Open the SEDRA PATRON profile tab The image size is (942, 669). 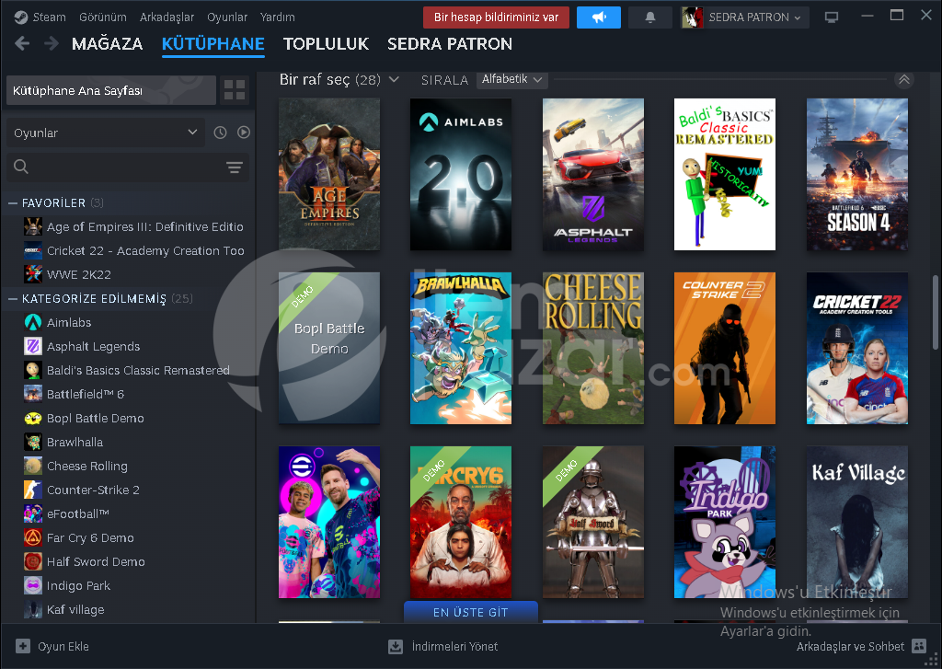(450, 44)
